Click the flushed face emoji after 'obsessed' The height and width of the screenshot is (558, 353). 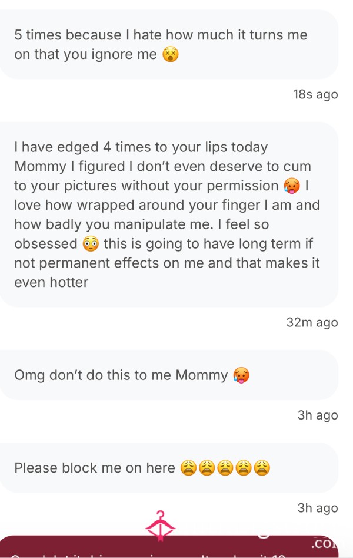tap(91, 244)
